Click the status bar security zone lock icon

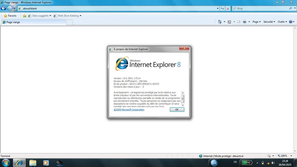pos(269,156)
